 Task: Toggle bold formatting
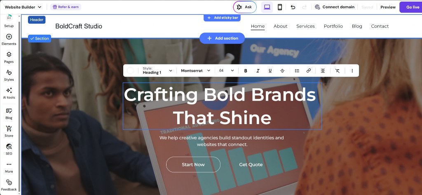click(x=246, y=70)
